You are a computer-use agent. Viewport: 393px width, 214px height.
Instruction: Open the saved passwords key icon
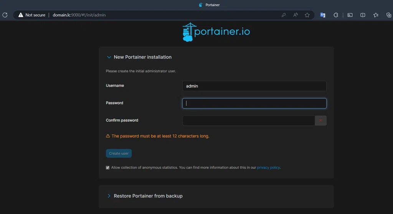(284, 15)
